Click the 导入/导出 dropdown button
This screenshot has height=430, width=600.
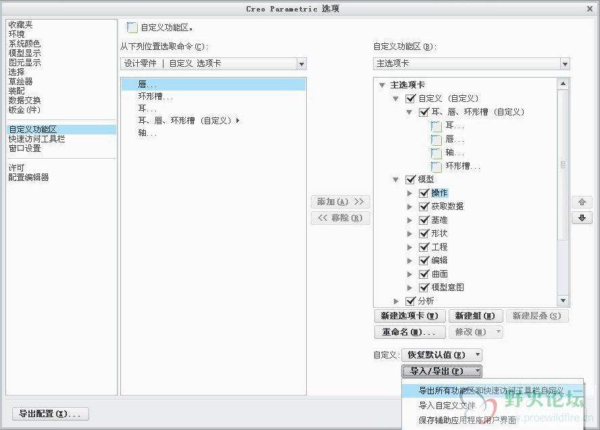442,371
